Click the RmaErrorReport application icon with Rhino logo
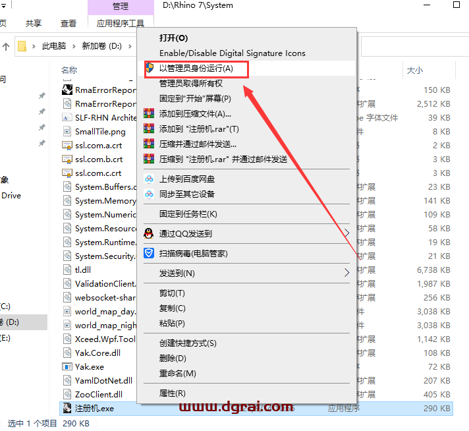Screen dimensions: 469x431 click(67, 90)
